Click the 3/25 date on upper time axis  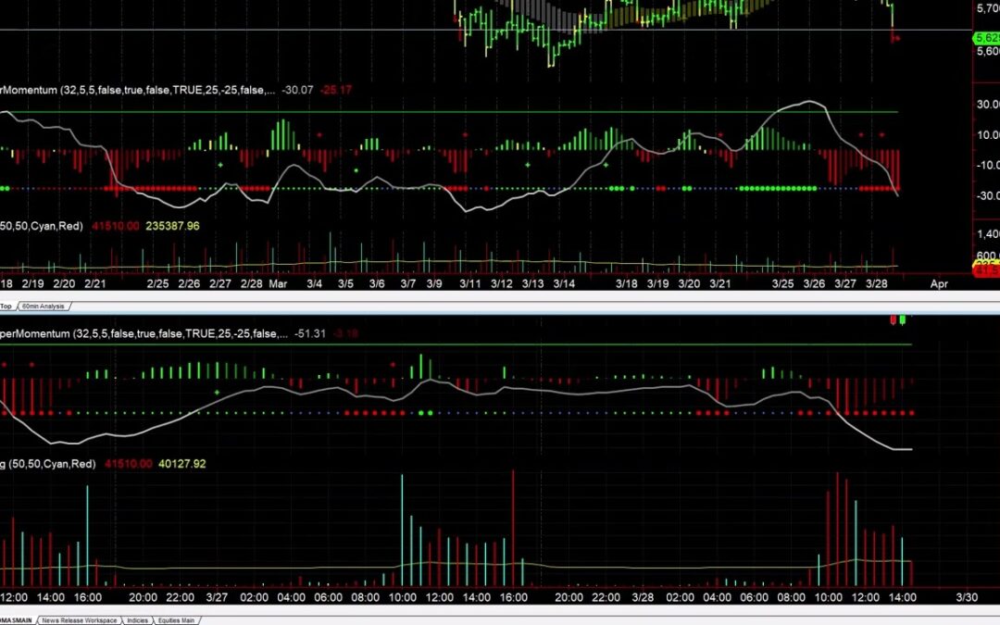(x=783, y=285)
